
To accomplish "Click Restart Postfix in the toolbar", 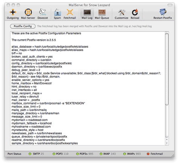I will 163,14.
